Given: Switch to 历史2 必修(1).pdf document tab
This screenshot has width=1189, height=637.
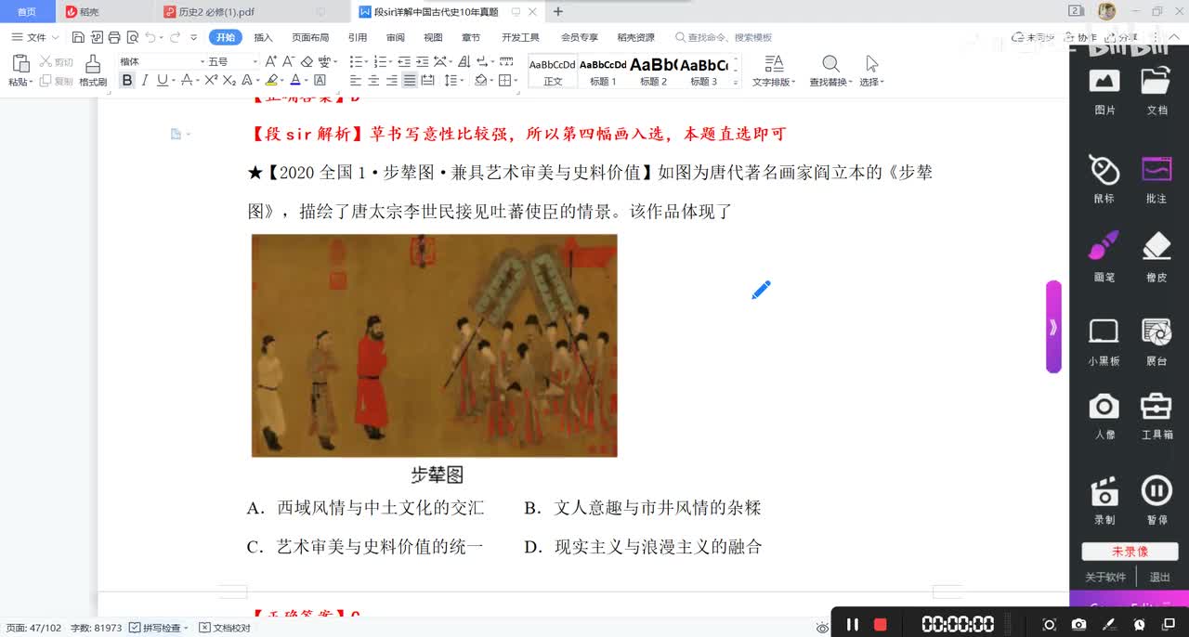Looking at the screenshot, I should tap(216, 12).
